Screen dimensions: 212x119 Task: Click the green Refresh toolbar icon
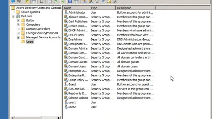click(x=56, y=1)
